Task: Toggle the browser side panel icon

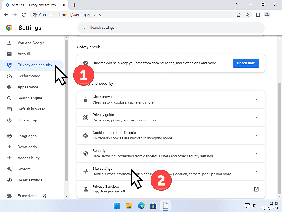Action: [x=258, y=15]
